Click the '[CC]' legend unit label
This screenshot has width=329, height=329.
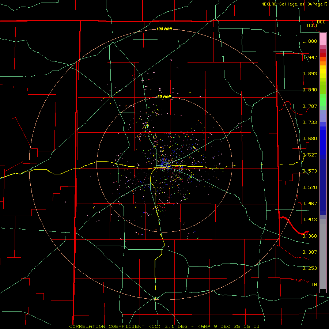[312, 25]
